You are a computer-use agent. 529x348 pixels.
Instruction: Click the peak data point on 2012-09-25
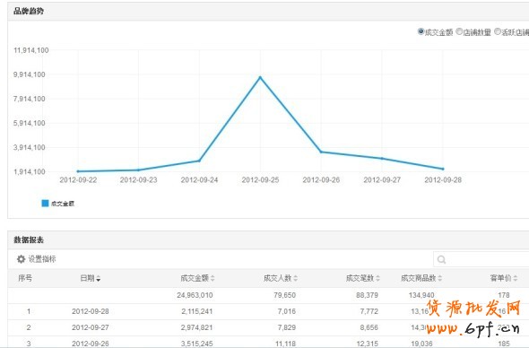tap(260, 77)
